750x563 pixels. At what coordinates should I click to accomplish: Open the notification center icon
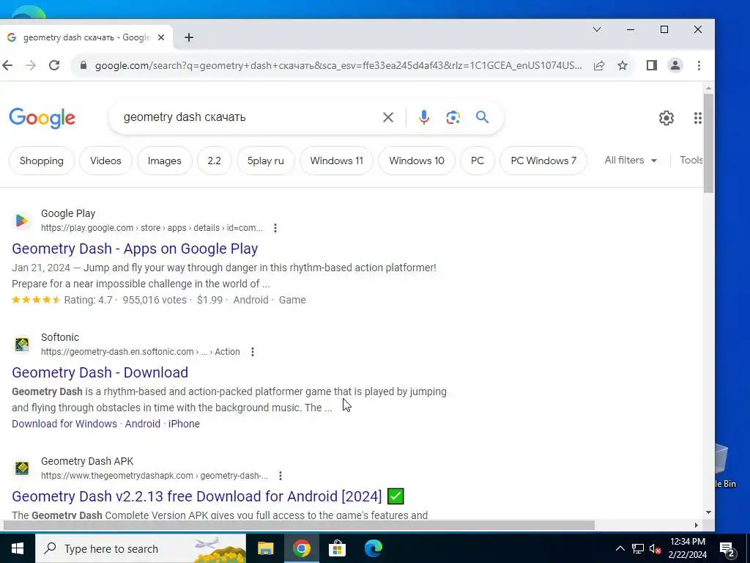point(727,549)
